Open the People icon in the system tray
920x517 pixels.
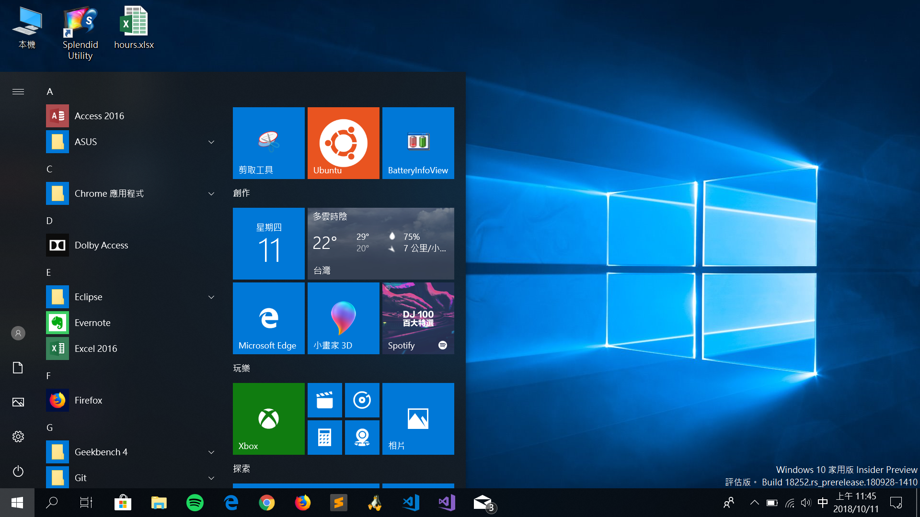(x=729, y=503)
